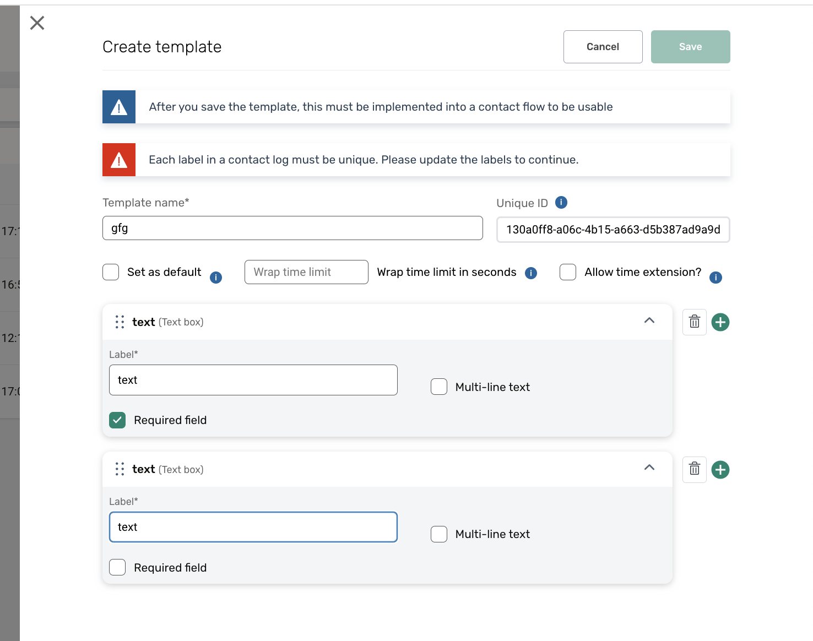
Task: Click the Wrap time limit input field
Action: click(x=306, y=272)
